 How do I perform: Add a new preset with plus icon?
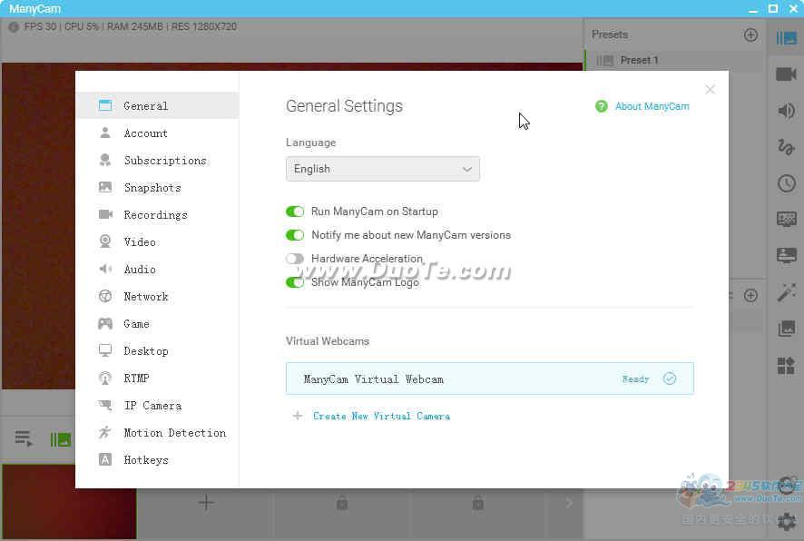pos(750,34)
